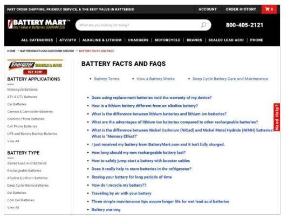287x218 pixels.
Task: Select Sealed Lead Acid navigation item
Action: (x=226, y=40)
